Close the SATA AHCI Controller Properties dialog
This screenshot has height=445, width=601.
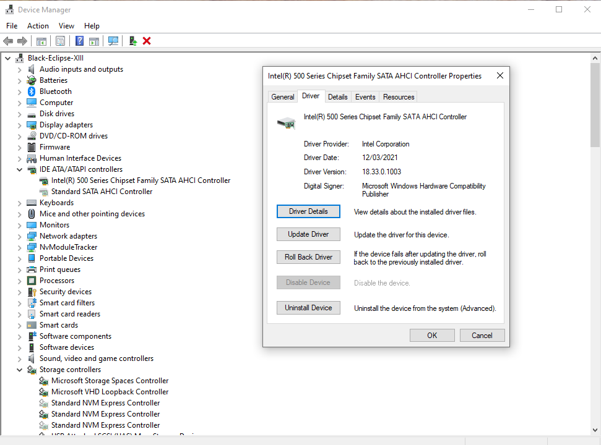pos(500,76)
